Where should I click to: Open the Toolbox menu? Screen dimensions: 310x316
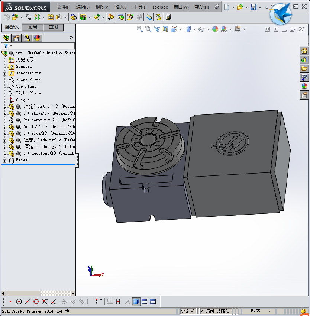coord(160,7)
